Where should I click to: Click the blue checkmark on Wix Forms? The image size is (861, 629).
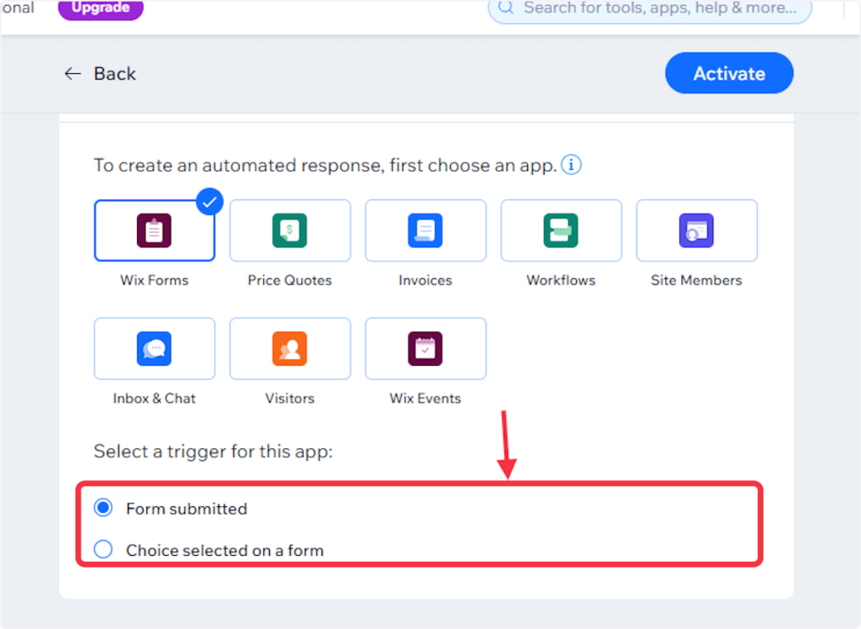point(210,202)
